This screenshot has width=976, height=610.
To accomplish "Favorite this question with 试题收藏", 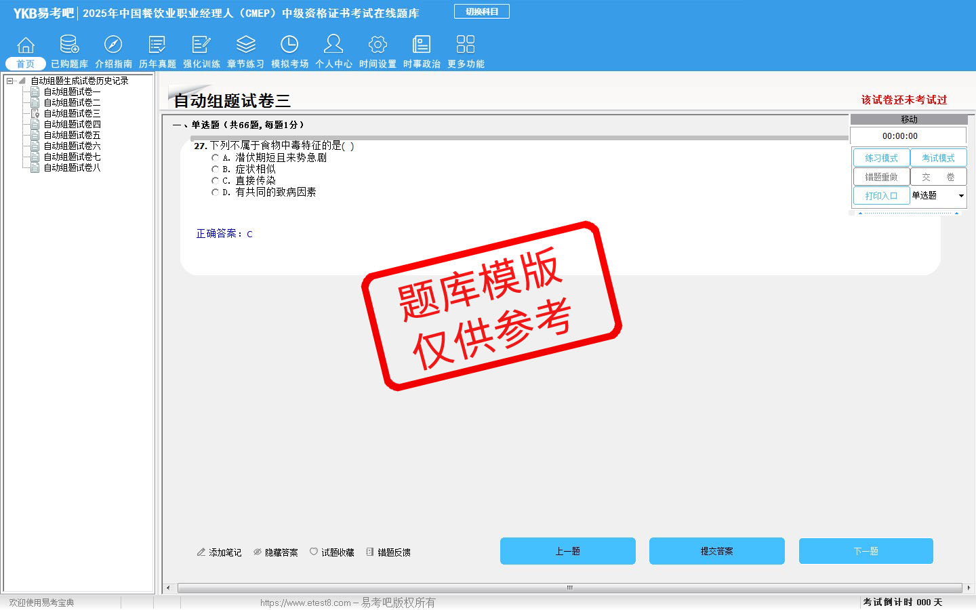I will point(332,552).
